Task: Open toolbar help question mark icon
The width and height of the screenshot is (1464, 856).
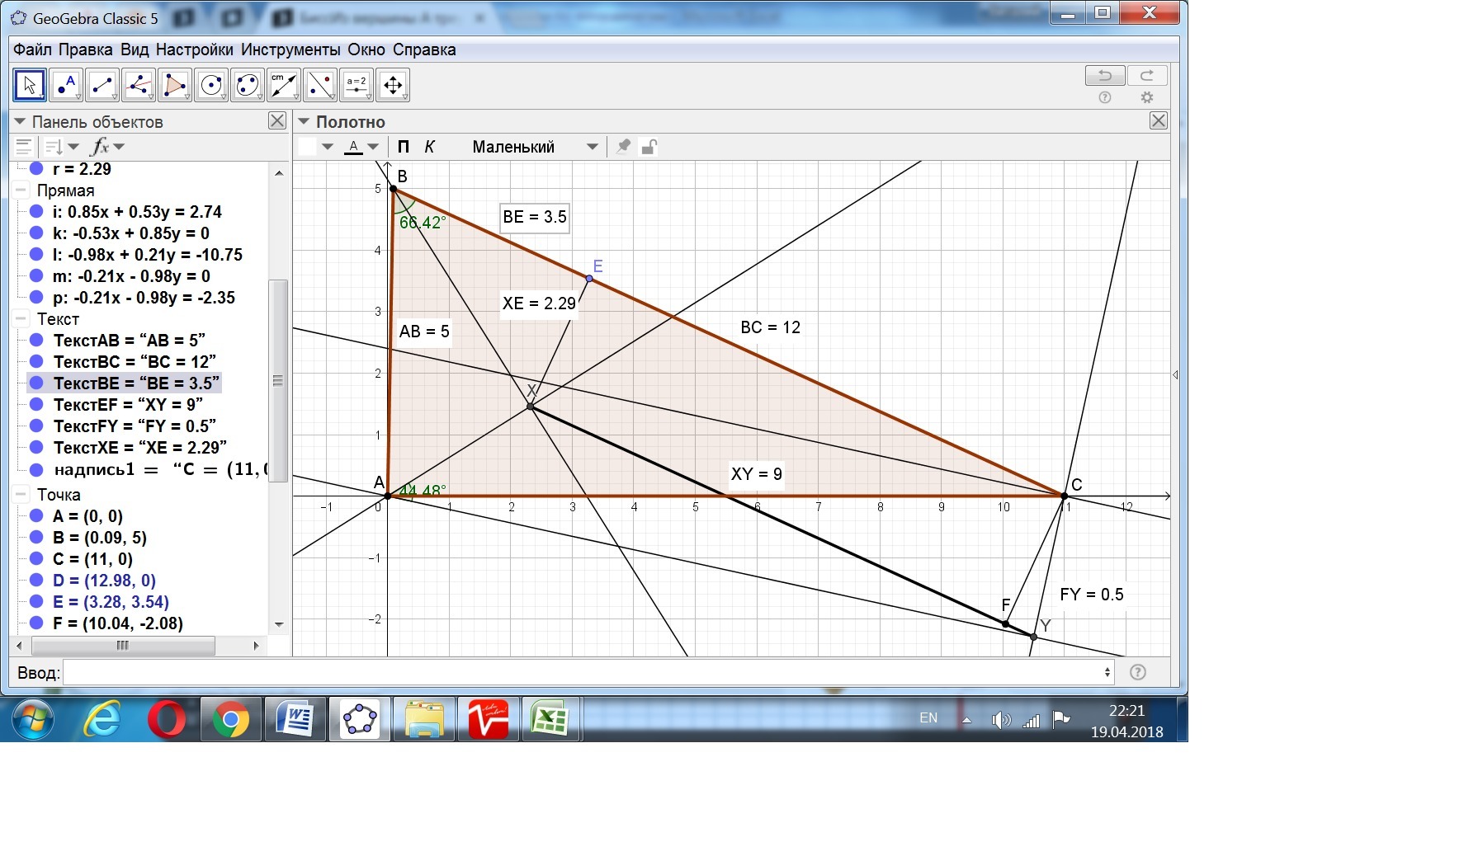Action: [x=1105, y=97]
